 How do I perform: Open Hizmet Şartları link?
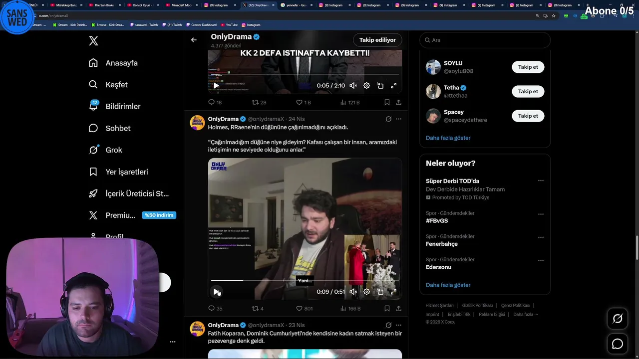tap(439, 306)
